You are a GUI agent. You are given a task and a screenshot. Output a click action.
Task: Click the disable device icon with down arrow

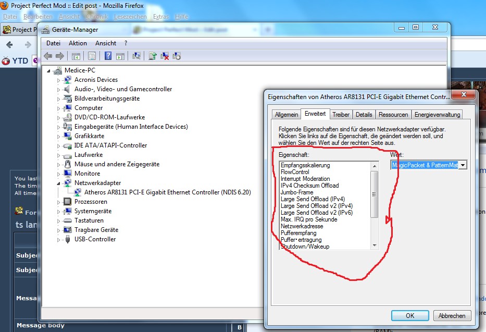177,56
